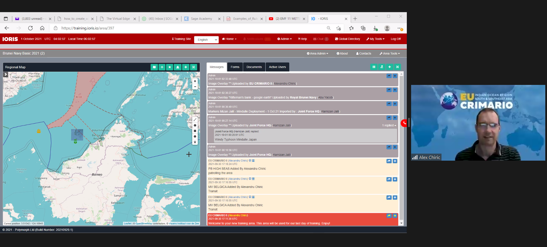Open the Home dropdown menu
Viewport: 547px width, 247px height.
tap(229, 39)
